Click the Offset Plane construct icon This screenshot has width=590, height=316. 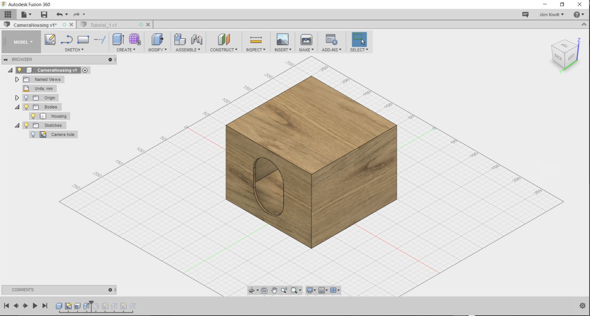[x=224, y=39]
